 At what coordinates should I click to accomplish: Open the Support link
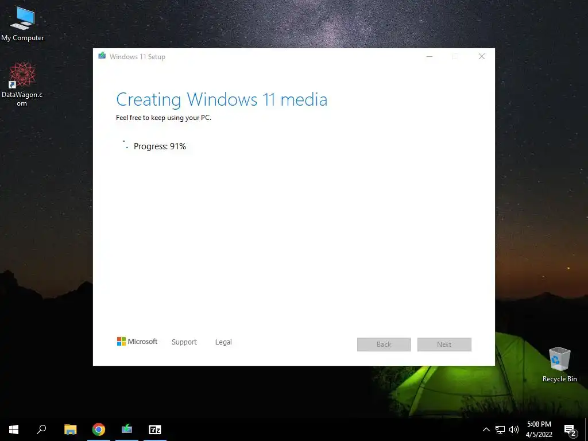point(184,342)
